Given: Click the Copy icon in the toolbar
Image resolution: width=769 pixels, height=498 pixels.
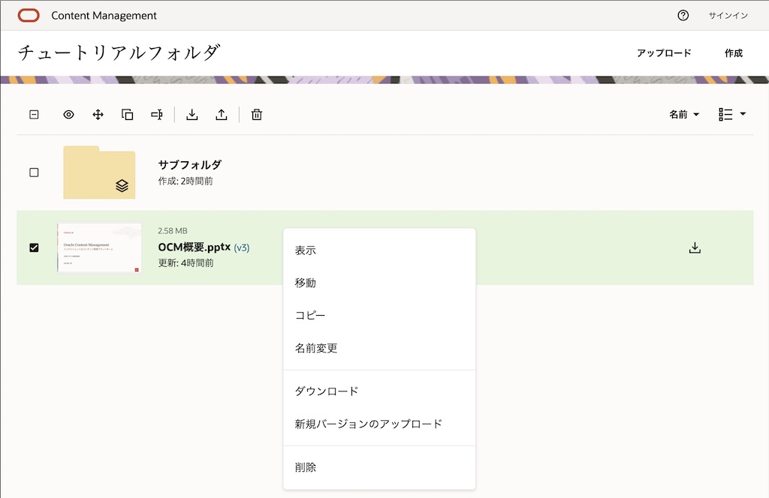Looking at the screenshot, I should (127, 114).
